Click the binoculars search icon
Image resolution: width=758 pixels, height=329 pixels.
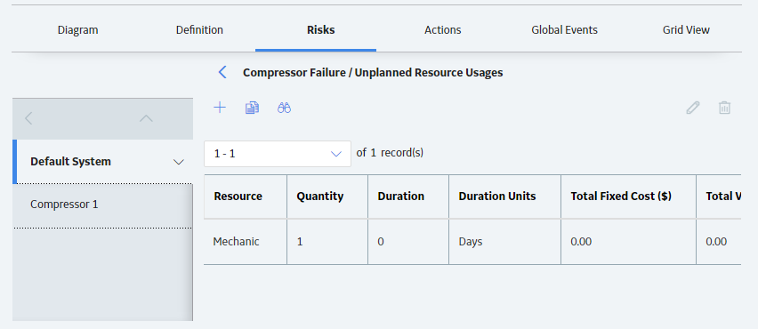pos(285,108)
